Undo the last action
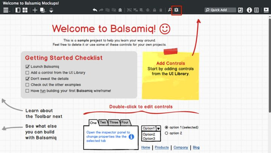The image size is (271, 153). click(x=95, y=10)
